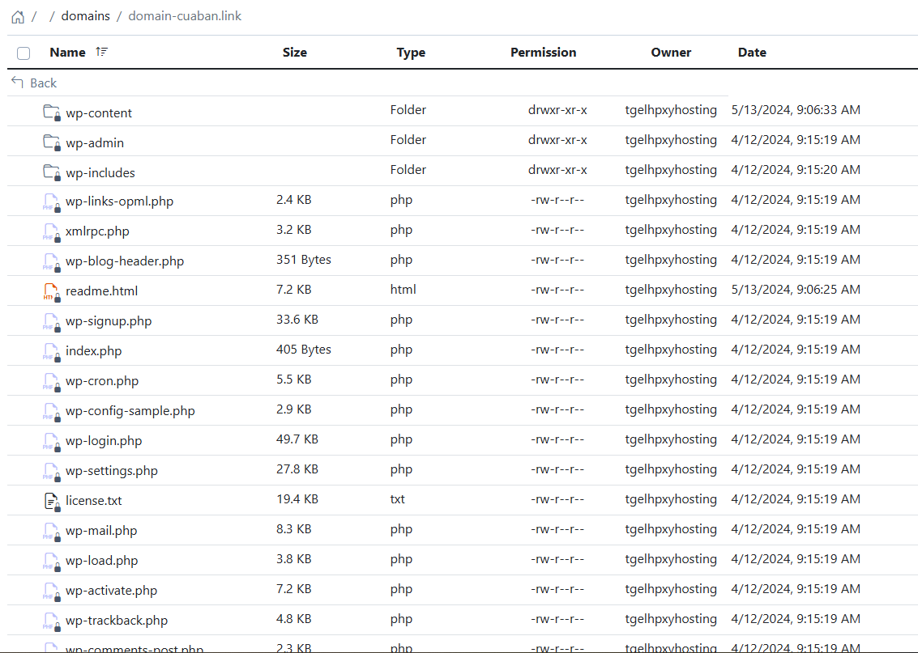918x653 pixels.
Task: Click the wp-load.php file icon
Action: click(x=52, y=562)
